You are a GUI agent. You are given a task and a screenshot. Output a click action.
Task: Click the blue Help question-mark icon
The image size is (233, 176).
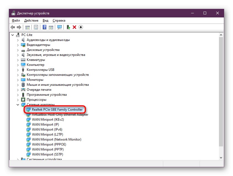[44, 27]
